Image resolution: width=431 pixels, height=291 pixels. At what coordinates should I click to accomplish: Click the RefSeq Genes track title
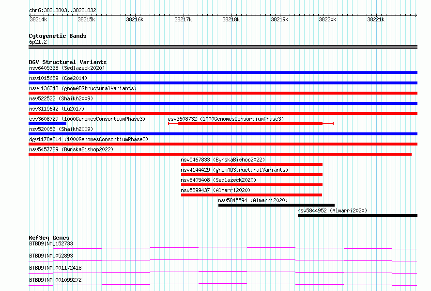49,238
